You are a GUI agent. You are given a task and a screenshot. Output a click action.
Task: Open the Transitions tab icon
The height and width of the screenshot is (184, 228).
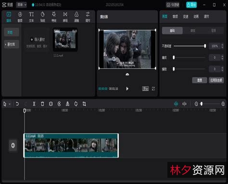point(65,17)
